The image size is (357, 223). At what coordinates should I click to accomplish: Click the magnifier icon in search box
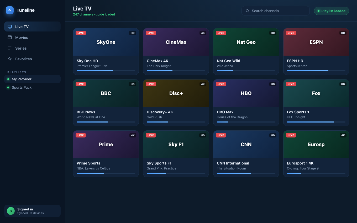coord(247,11)
